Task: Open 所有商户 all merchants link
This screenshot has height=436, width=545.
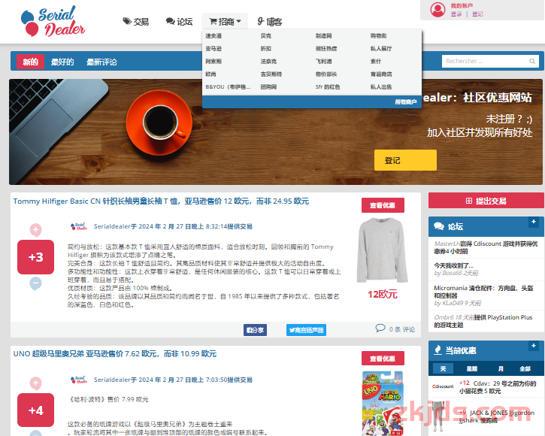Action: (406, 102)
